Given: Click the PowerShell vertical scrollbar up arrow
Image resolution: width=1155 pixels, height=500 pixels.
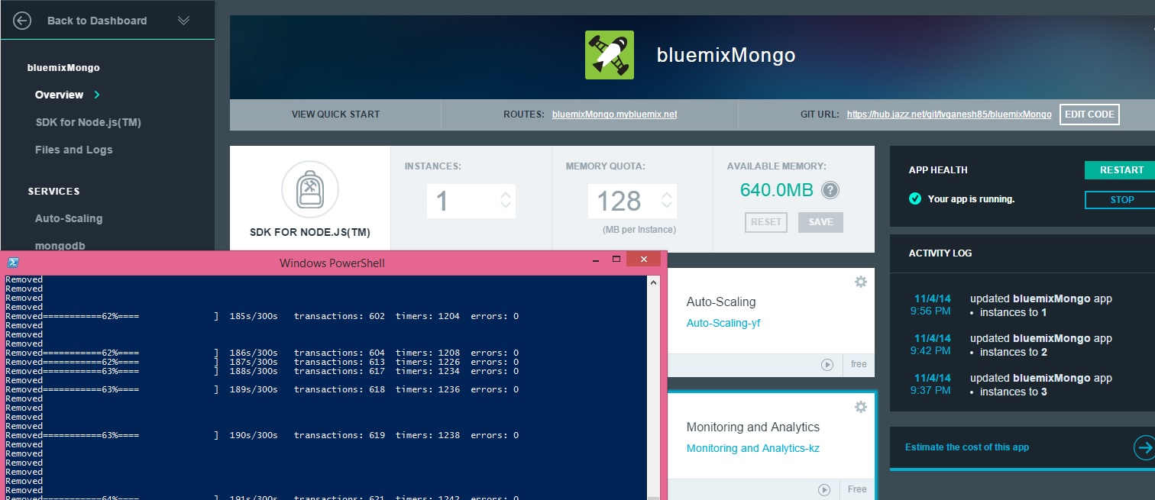Looking at the screenshot, I should [x=653, y=282].
